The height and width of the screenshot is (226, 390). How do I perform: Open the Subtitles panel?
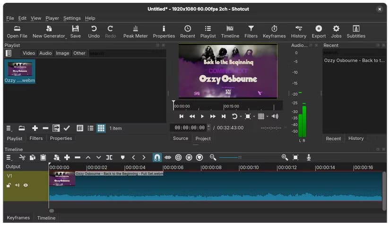click(356, 32)
